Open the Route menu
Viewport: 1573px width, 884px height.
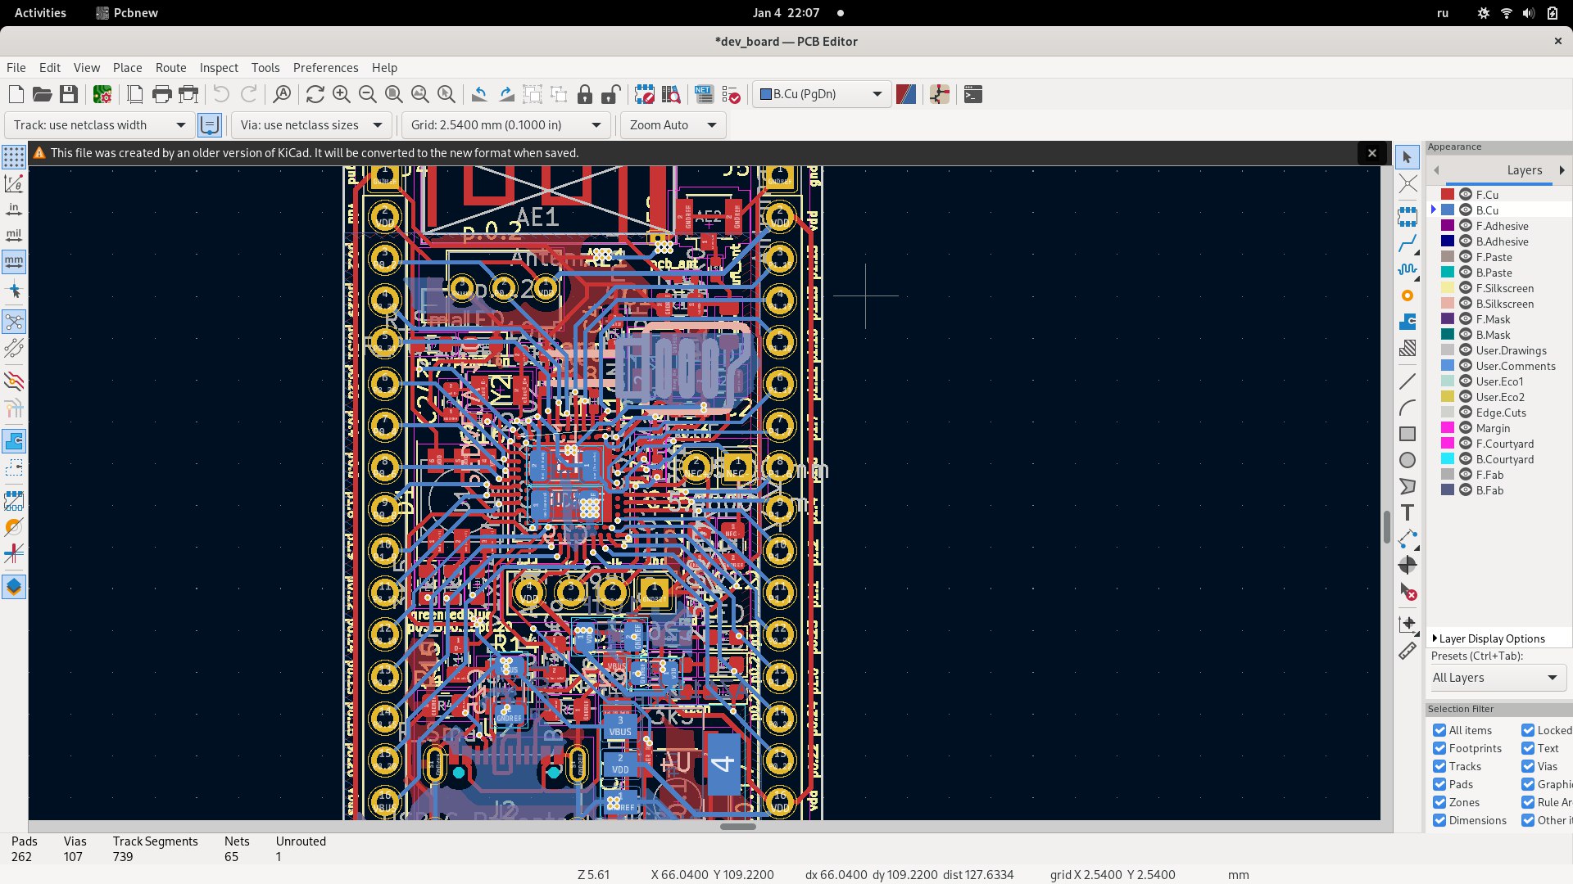[x=170, y=68]
